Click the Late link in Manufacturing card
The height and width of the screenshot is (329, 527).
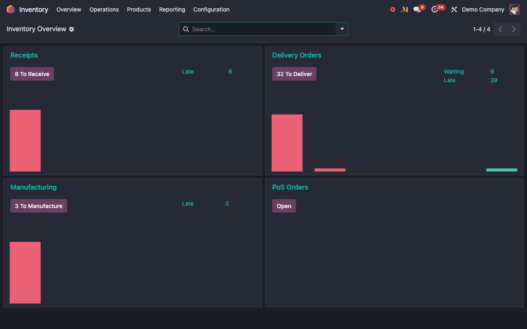point(188,204)
